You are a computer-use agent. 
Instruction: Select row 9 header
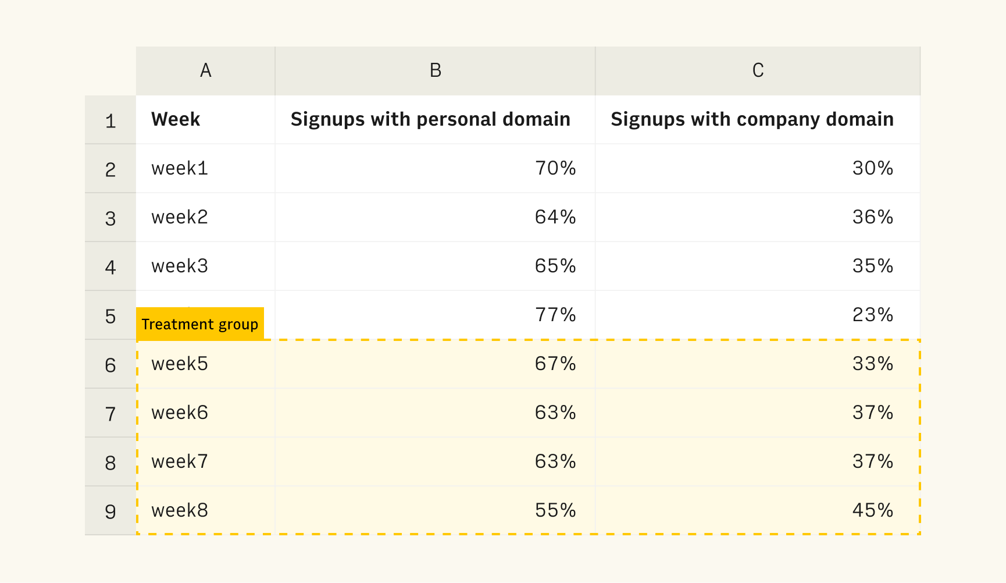coord(110,511)
